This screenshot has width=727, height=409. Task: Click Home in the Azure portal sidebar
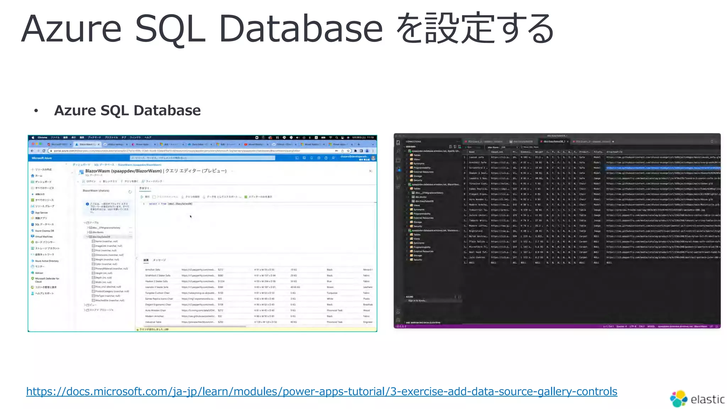(x=37, y=176)
